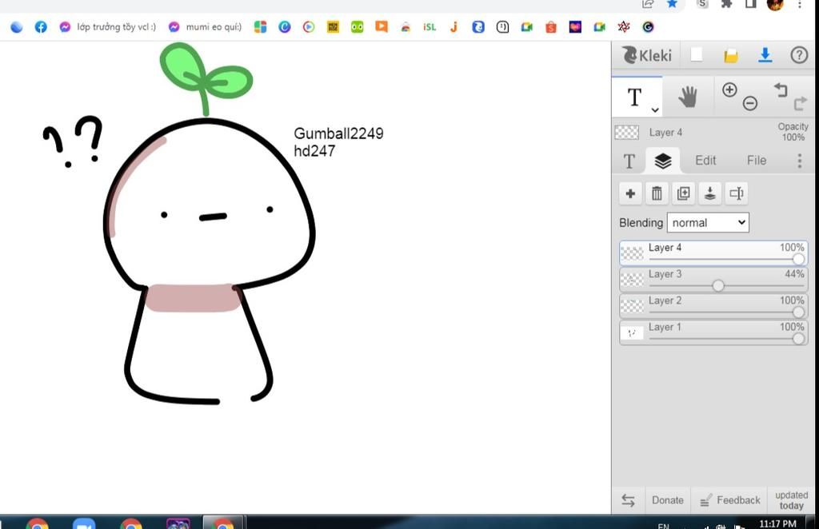The height and width of the screenshot is (529, 819).
Task: Select the Hand tool
Action: click(688, 97)
